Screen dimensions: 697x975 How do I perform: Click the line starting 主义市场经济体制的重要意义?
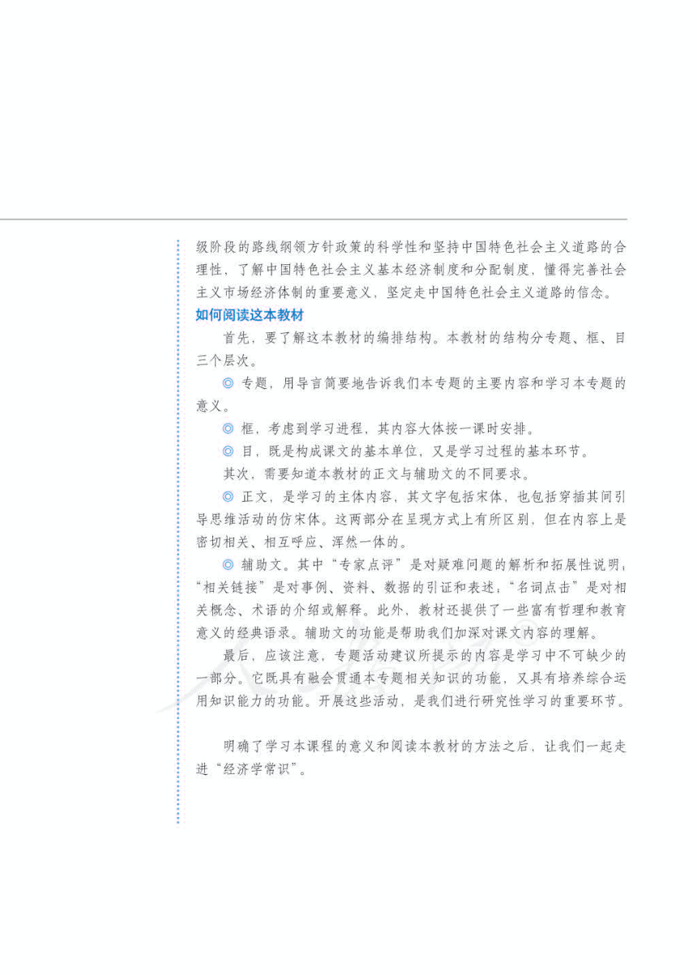(x=406, y=293)
